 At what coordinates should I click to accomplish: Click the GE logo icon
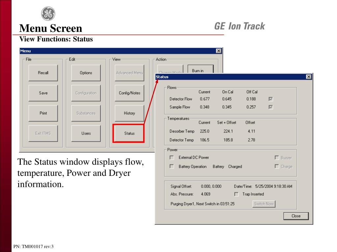click(x=48, y=14)
